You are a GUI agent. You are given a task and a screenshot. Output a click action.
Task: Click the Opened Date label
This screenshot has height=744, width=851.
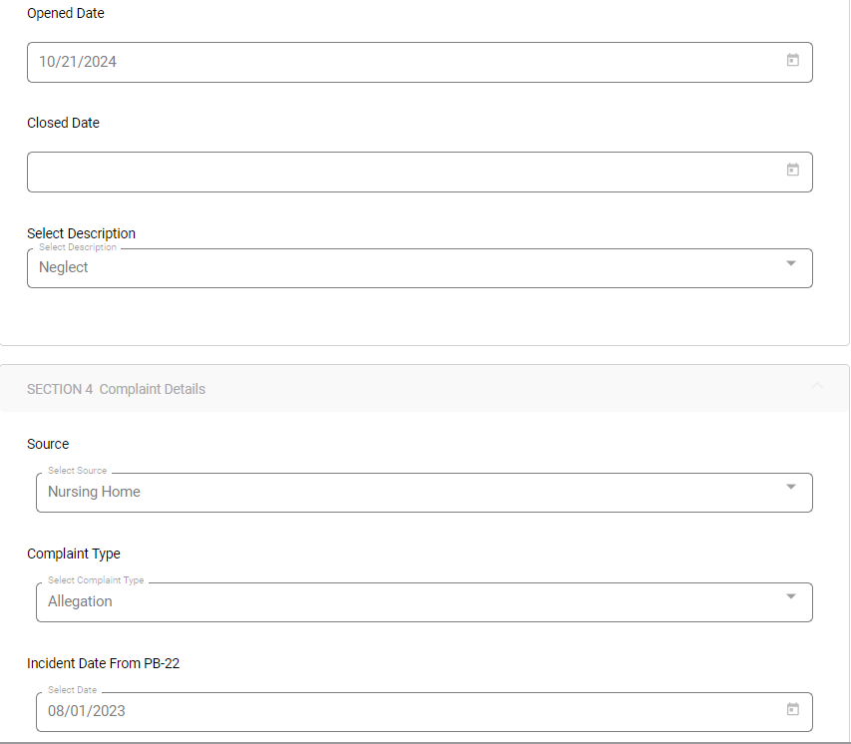66,14
